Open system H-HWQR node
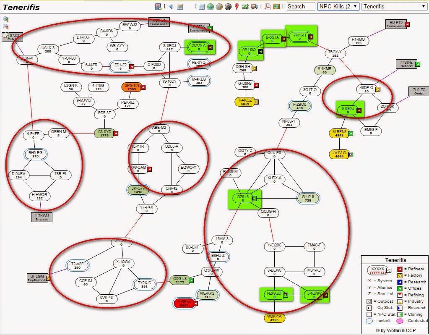The image size is (429, 335). (40, 196)
